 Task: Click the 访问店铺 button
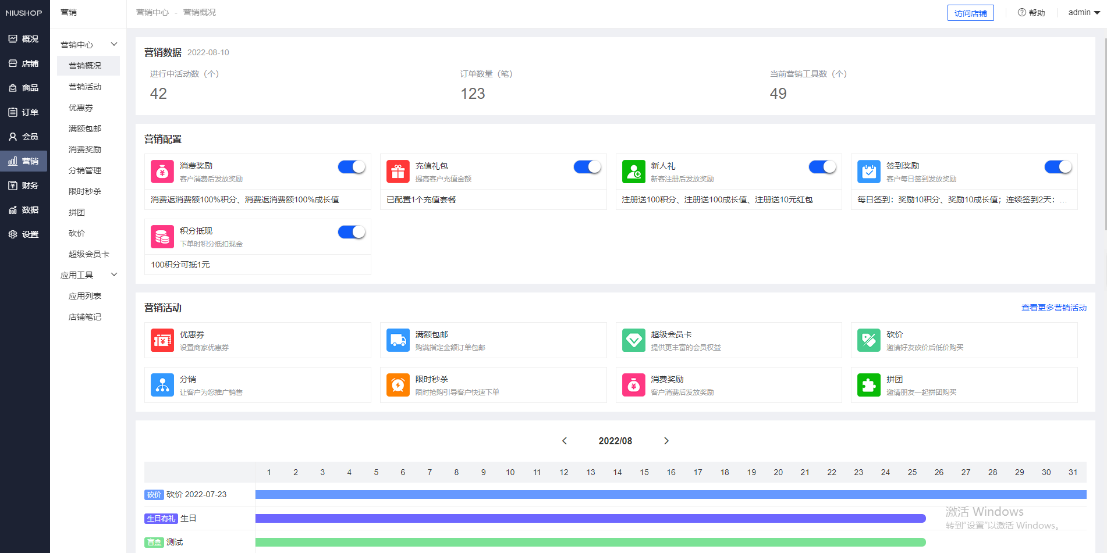970,12
